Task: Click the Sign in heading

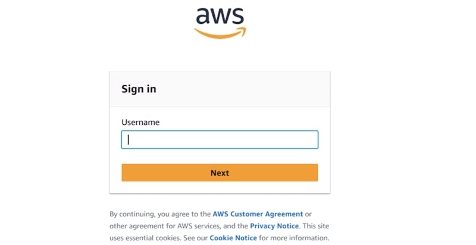Action: tap(139, 89)
